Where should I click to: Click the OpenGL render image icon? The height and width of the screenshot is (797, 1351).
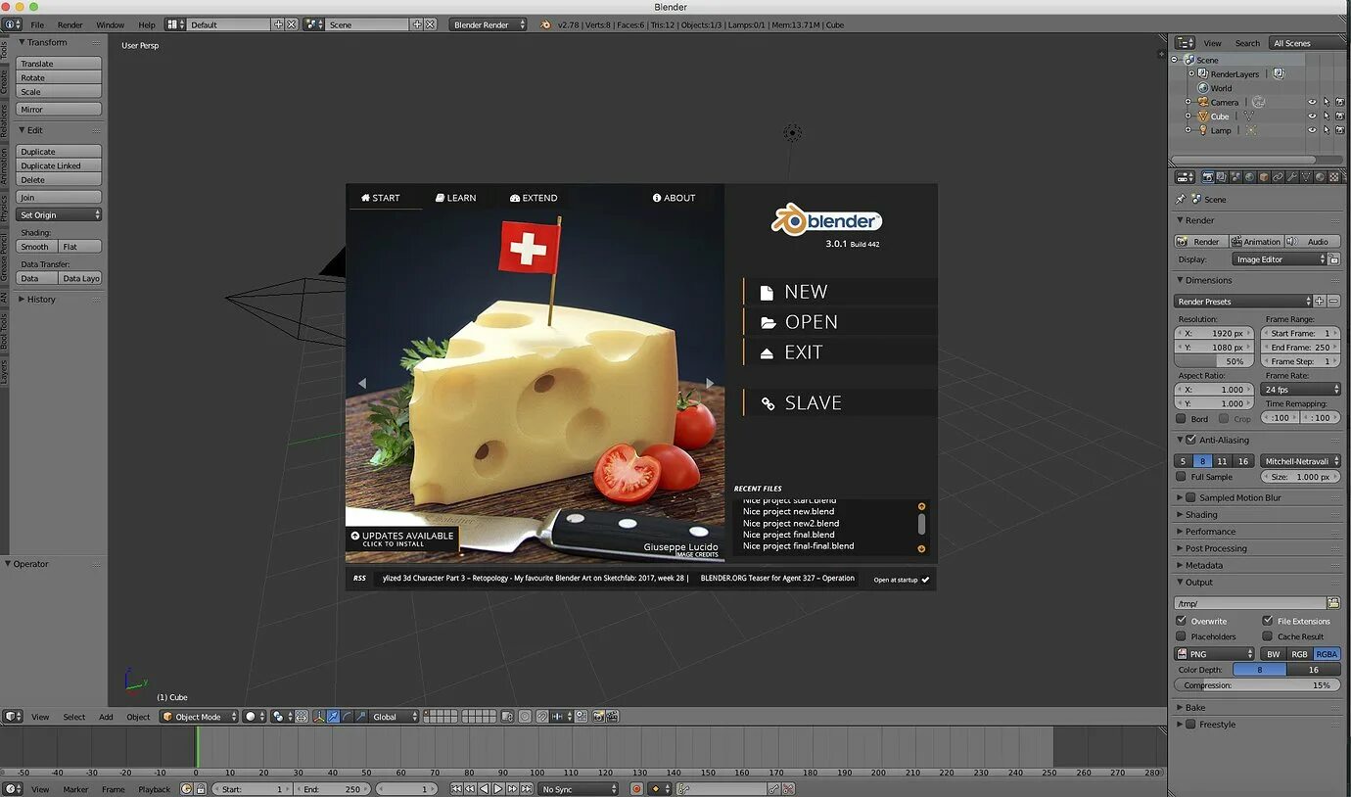598,717
